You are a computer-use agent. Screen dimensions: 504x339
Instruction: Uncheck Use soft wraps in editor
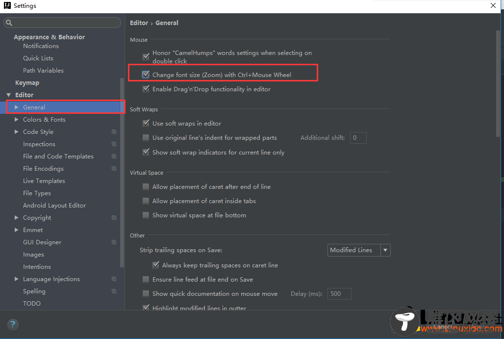[x=146, y=123]
